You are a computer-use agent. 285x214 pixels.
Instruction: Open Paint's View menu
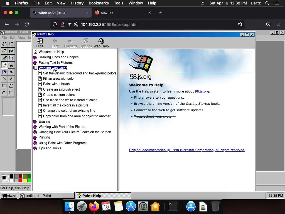pyautogui.click(x=21, y=38)
